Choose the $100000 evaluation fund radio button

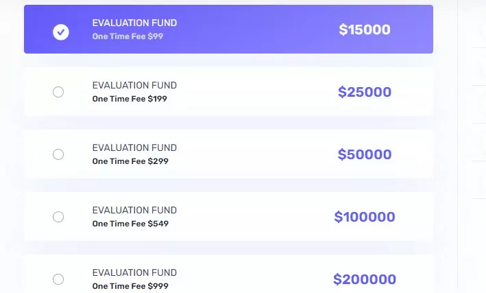coord(58,217)
